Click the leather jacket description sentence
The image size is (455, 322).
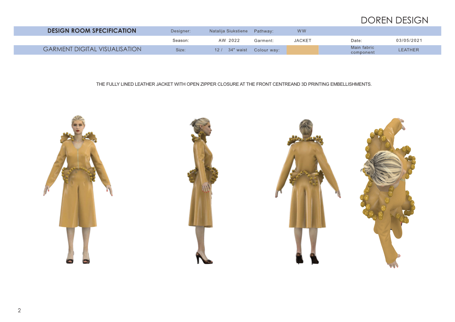234,84
